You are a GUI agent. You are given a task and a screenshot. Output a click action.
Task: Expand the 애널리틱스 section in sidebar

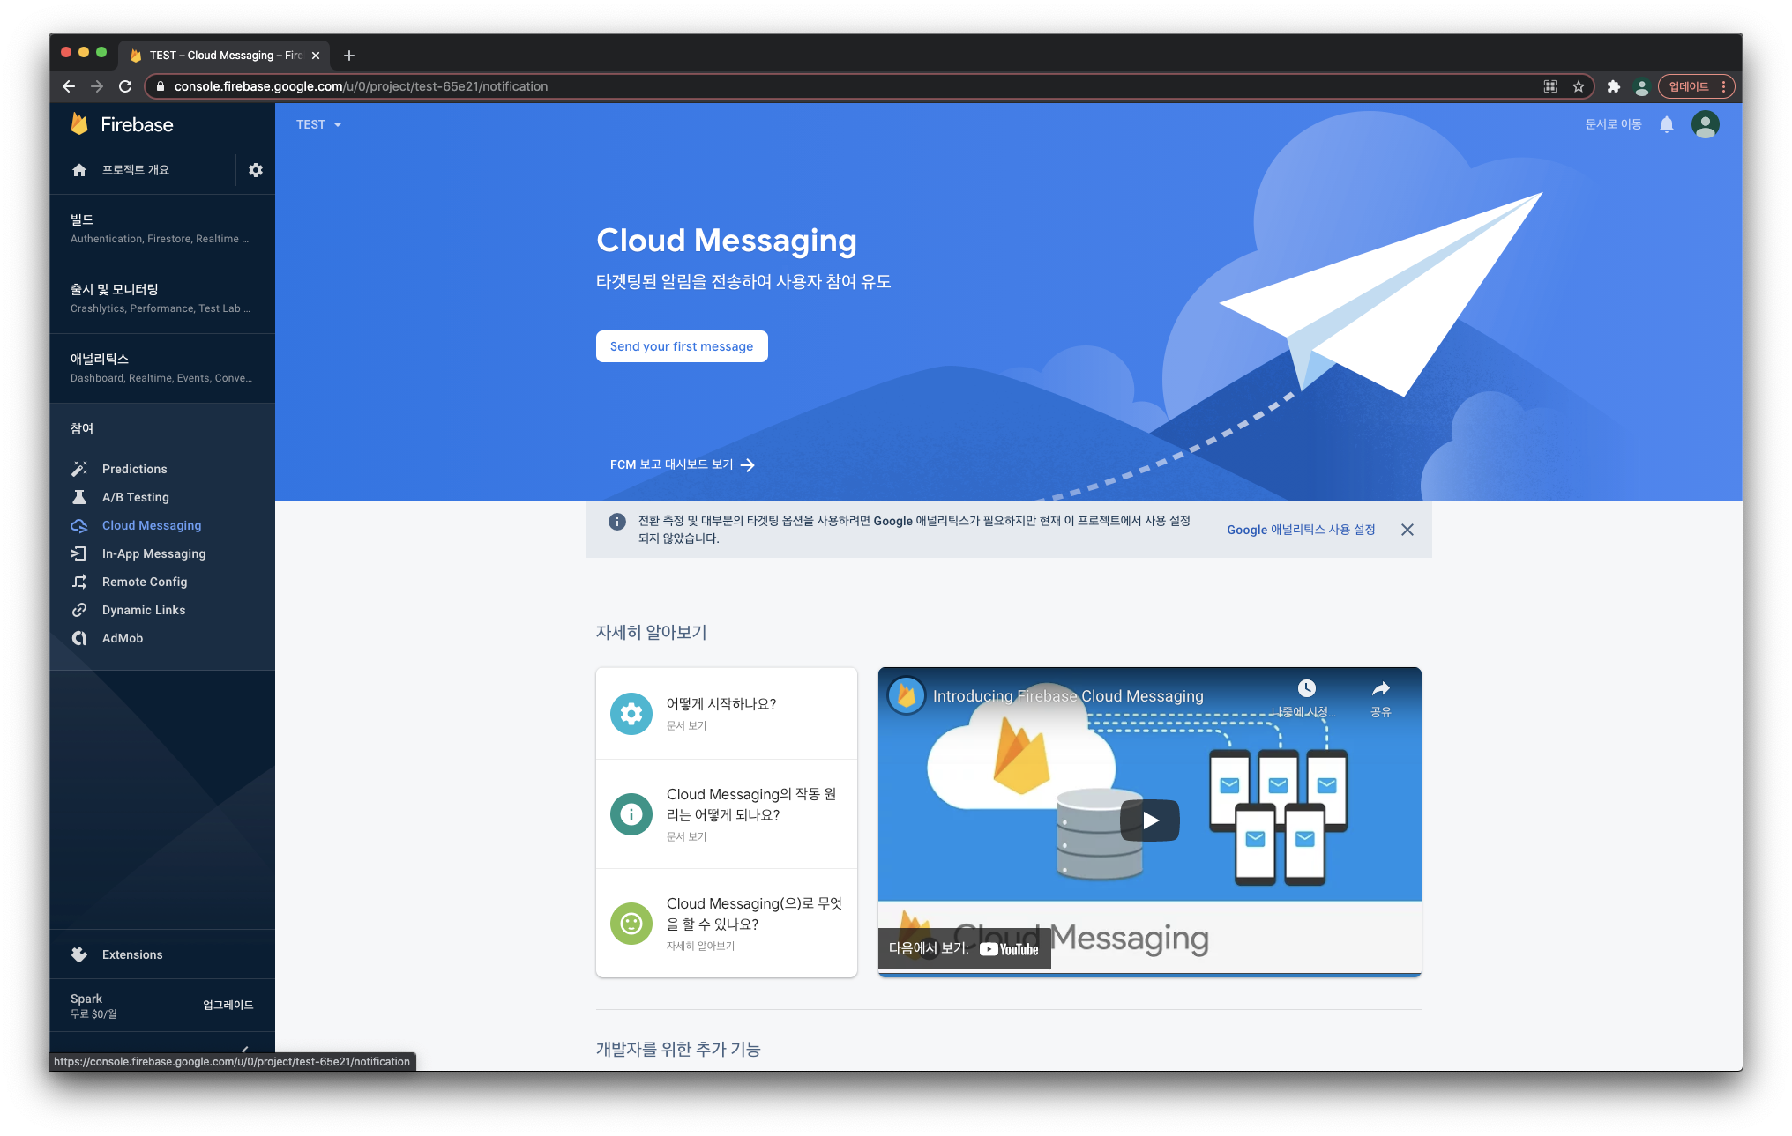[161, 368]
